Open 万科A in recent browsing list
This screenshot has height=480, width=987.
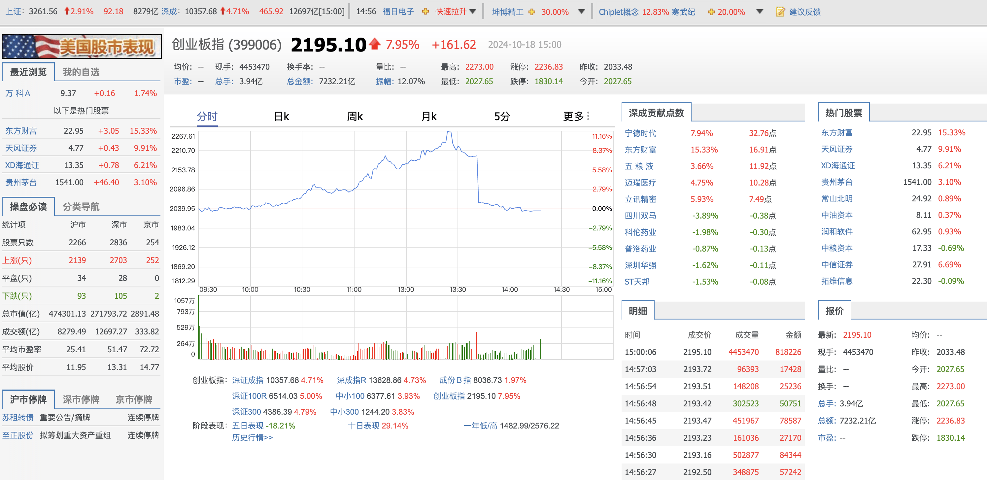click(x=17, y=93)
